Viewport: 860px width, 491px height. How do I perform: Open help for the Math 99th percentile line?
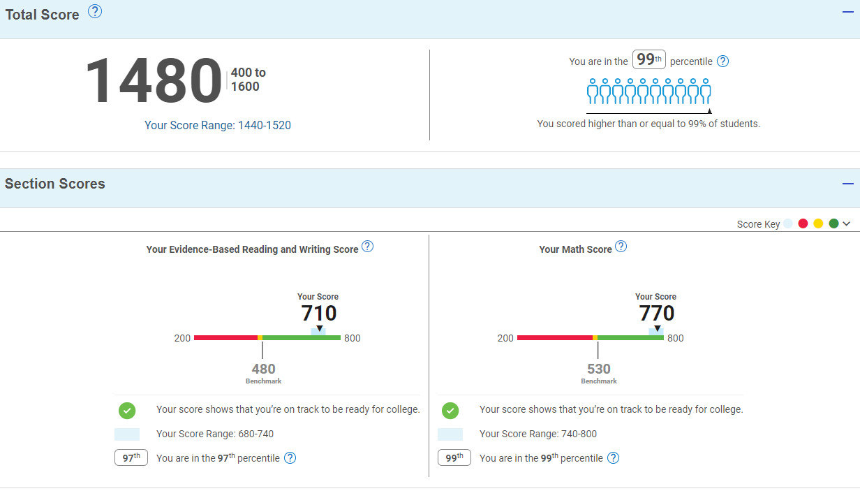coord(613,458)
